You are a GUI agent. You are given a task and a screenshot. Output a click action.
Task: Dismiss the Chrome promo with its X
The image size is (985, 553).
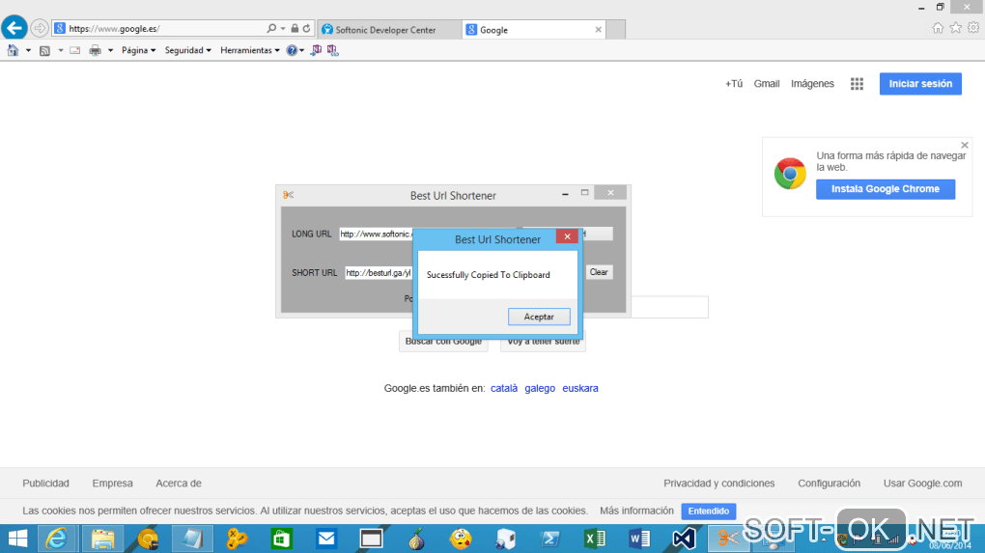[x=965, y=145]
